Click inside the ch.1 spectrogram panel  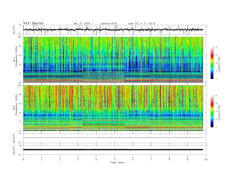pos(113,60)
